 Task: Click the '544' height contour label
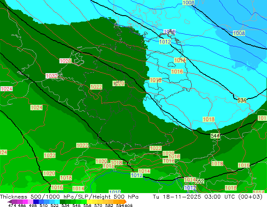[x=215, y=136]
